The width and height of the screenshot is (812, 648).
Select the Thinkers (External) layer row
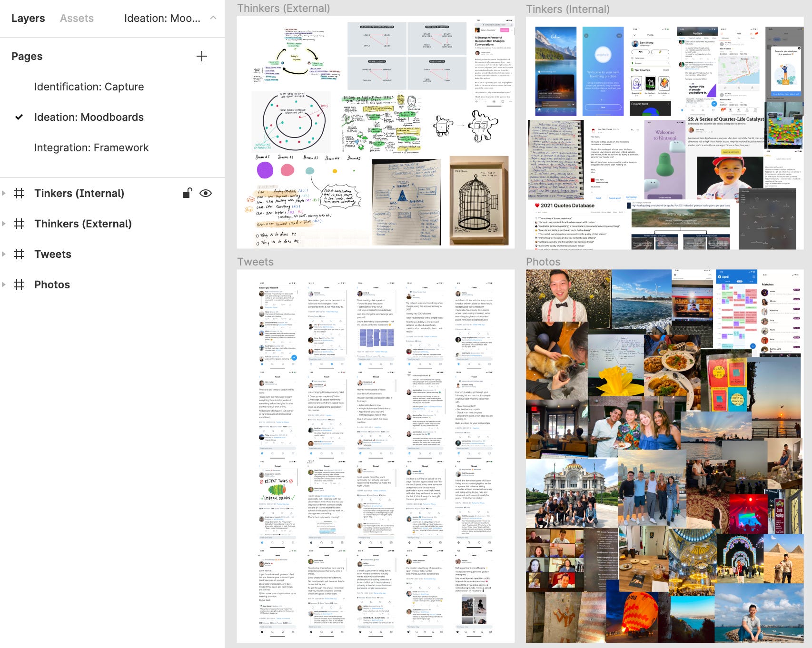click(x=112, y=224)
